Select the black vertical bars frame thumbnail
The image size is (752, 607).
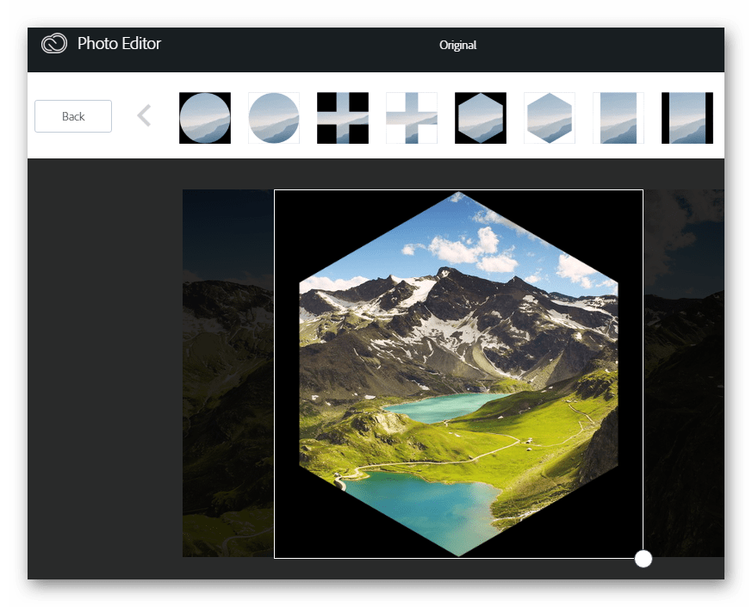[687, 118]
